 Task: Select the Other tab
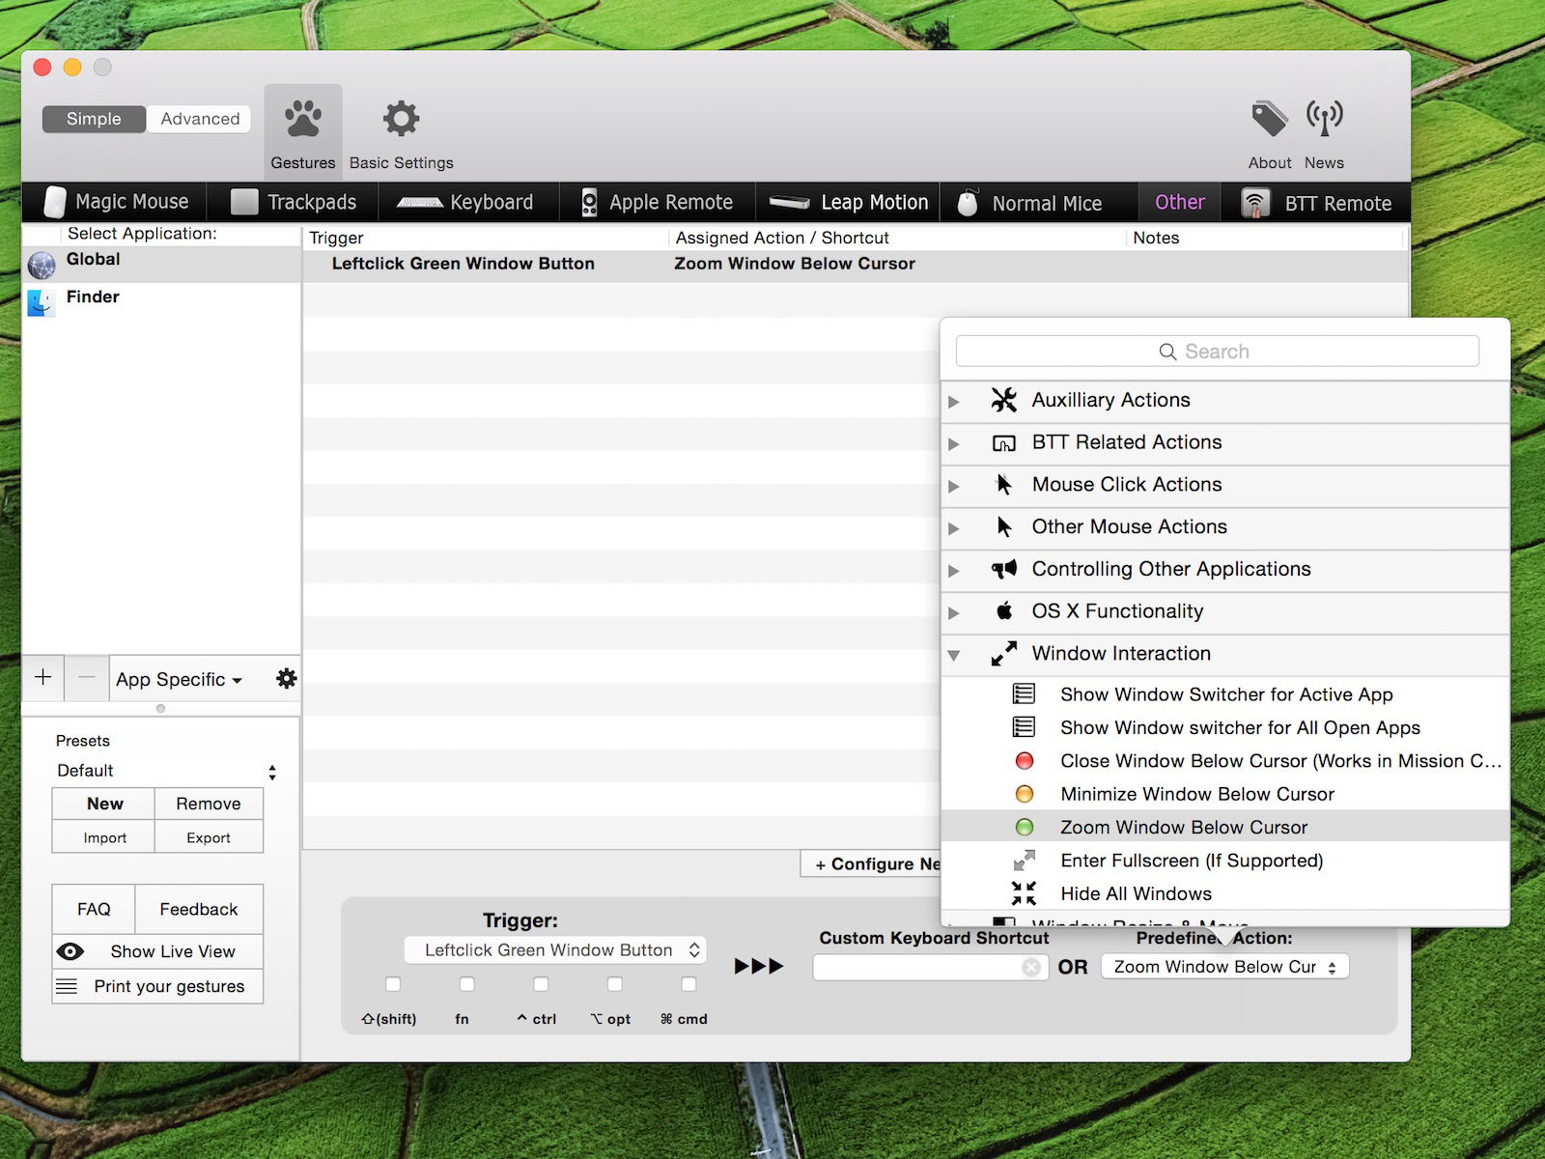(x=1180, y=202)
